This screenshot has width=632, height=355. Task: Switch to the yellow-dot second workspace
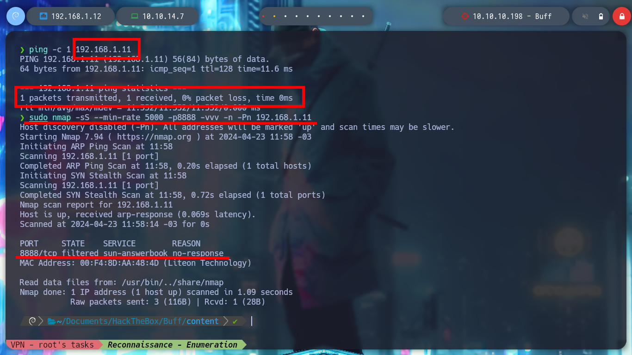(274, 16)
